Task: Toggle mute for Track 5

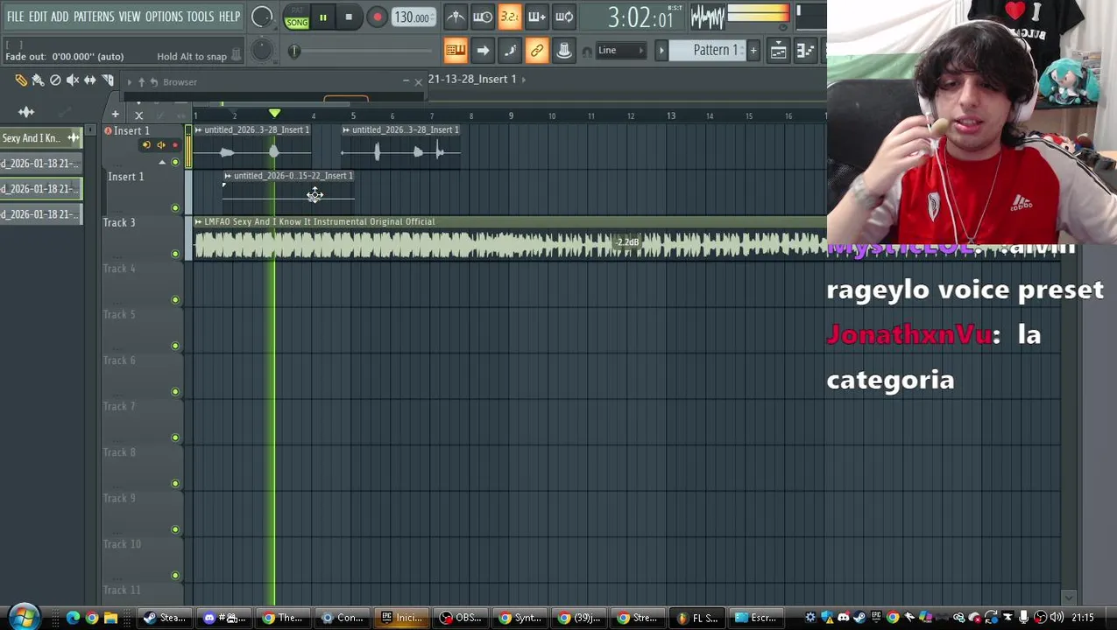Action: coord(175,346)
